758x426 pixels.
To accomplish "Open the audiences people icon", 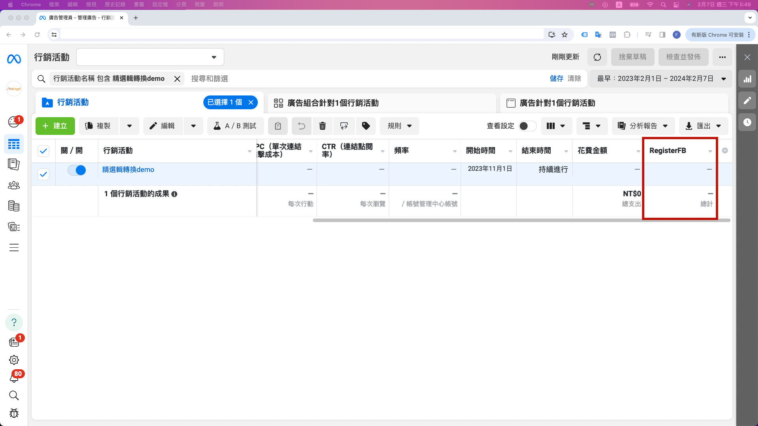I will pyautogui.click(x=14, y=185).
